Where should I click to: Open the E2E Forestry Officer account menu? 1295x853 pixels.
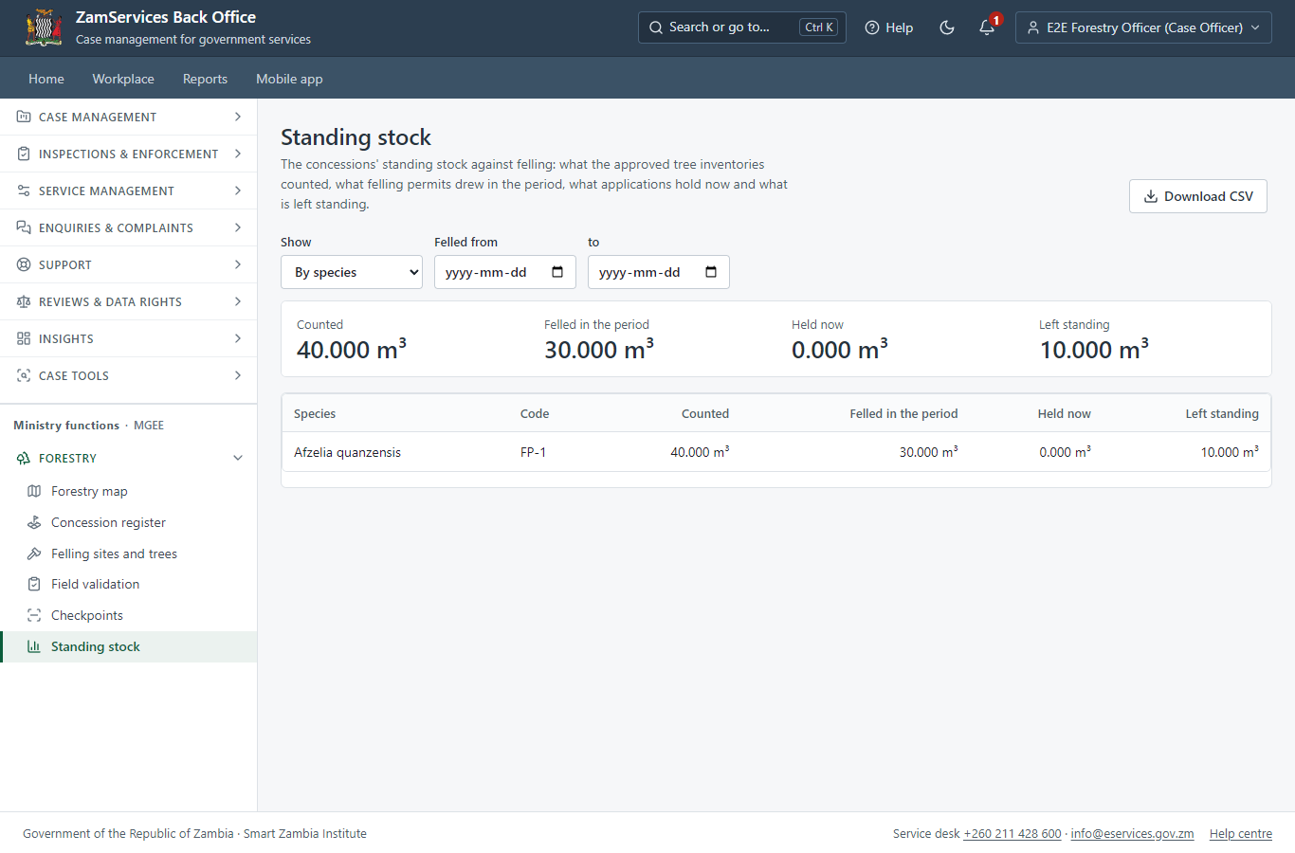coord(1143,27)
